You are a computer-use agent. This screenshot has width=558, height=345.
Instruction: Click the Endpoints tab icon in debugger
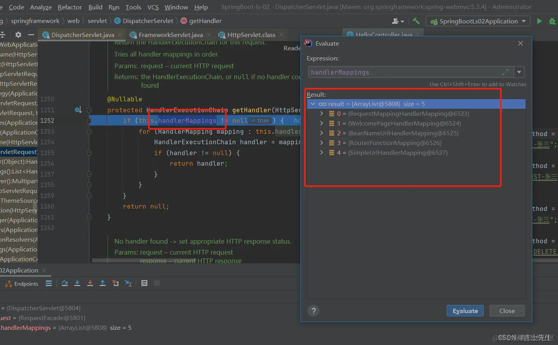(9, 284)
